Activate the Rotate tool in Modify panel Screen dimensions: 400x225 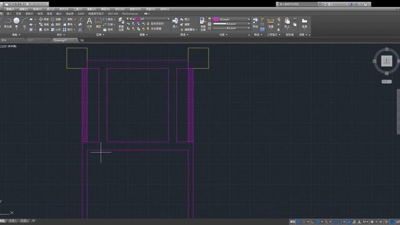tap(56, 19)
